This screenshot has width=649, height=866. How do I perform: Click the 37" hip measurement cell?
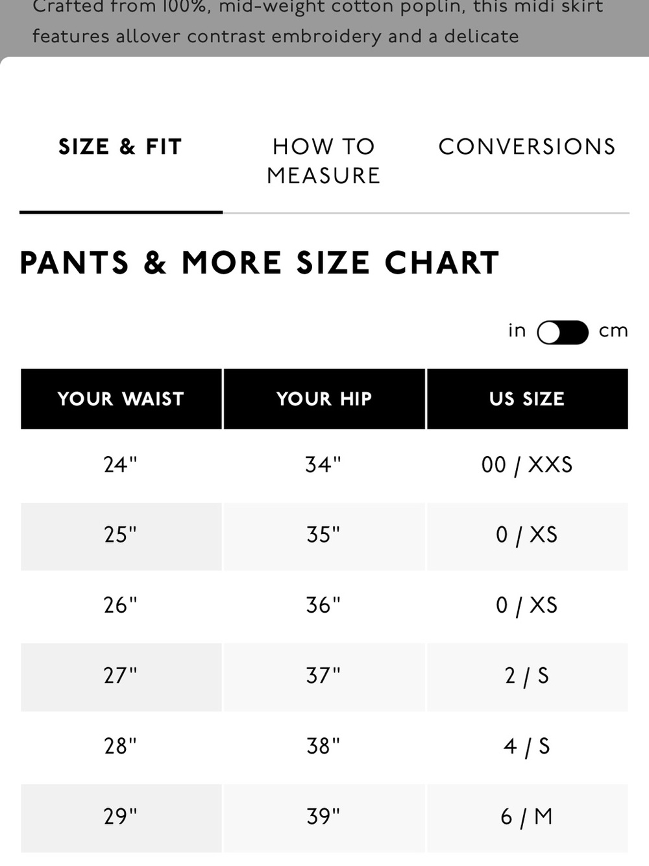(x=324, y=676)
